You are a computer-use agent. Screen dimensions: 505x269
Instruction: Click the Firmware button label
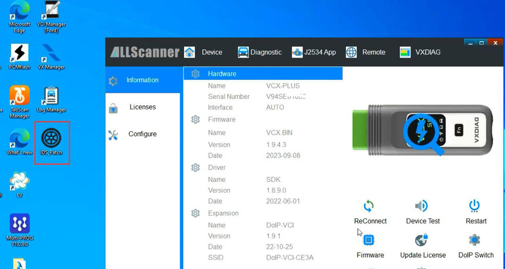pos(370,255)
